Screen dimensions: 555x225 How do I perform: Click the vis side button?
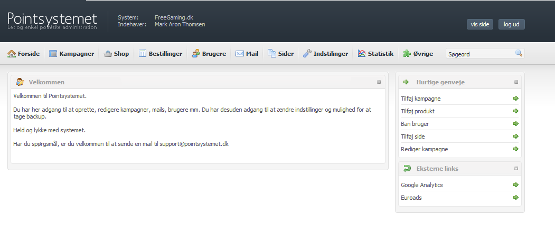pyautogui.click(x=480, y=24)
